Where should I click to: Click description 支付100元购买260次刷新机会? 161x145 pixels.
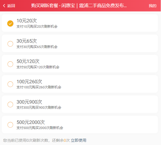point(39,87)
